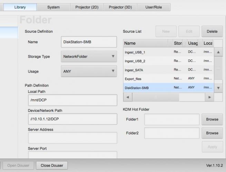Open the Usage dropdown

[x=89, y=71]
